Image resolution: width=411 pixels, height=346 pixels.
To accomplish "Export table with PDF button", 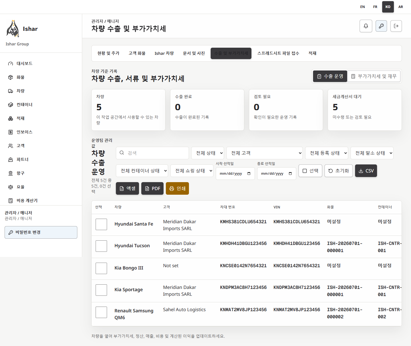I will 152,188.
